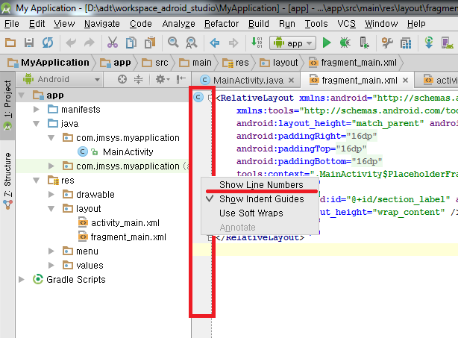Click the main breadcrumb
Viewport: 458px width, 338px height.
(195, 63)
